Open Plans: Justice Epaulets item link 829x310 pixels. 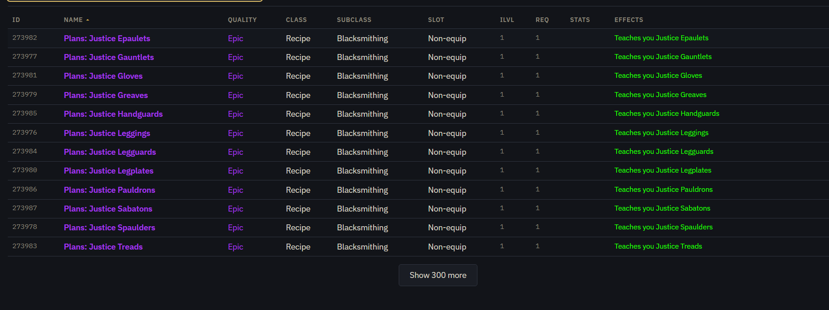point(107,38)
